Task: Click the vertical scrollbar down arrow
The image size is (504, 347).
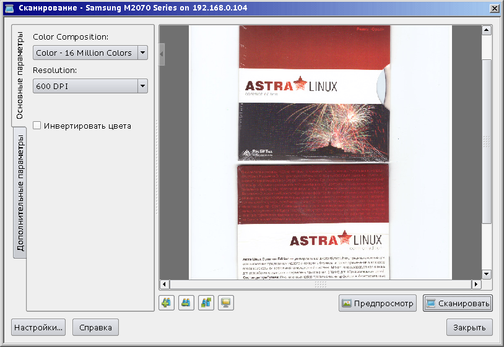Action: pyautogui.click(x=487, y=274)
